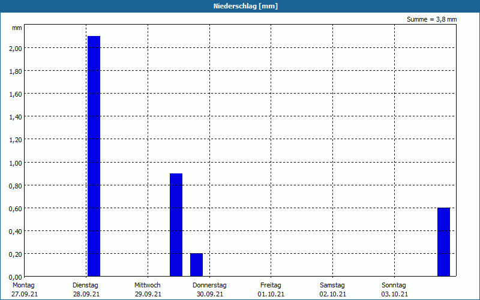Click the '30.09.21' date label

coord(210,295)
